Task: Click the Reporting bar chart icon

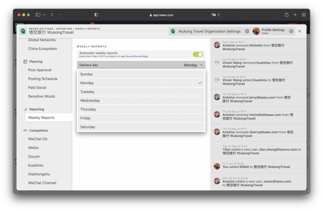Action: 25,109
